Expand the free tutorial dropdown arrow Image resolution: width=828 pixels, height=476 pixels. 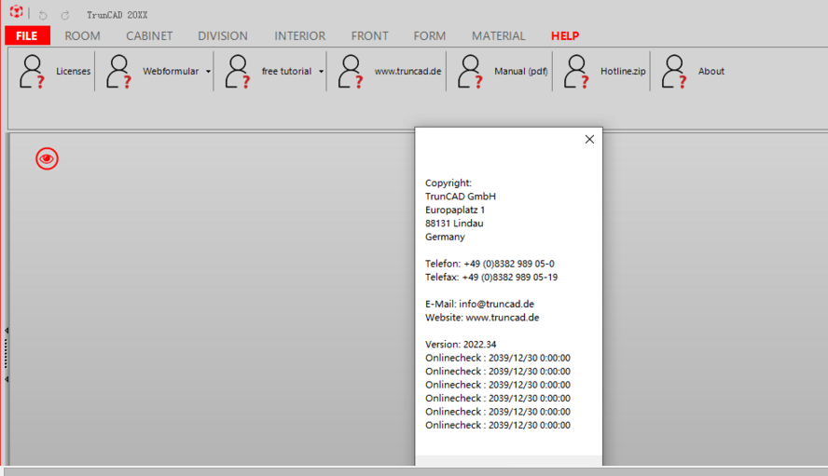pos(321,71)
